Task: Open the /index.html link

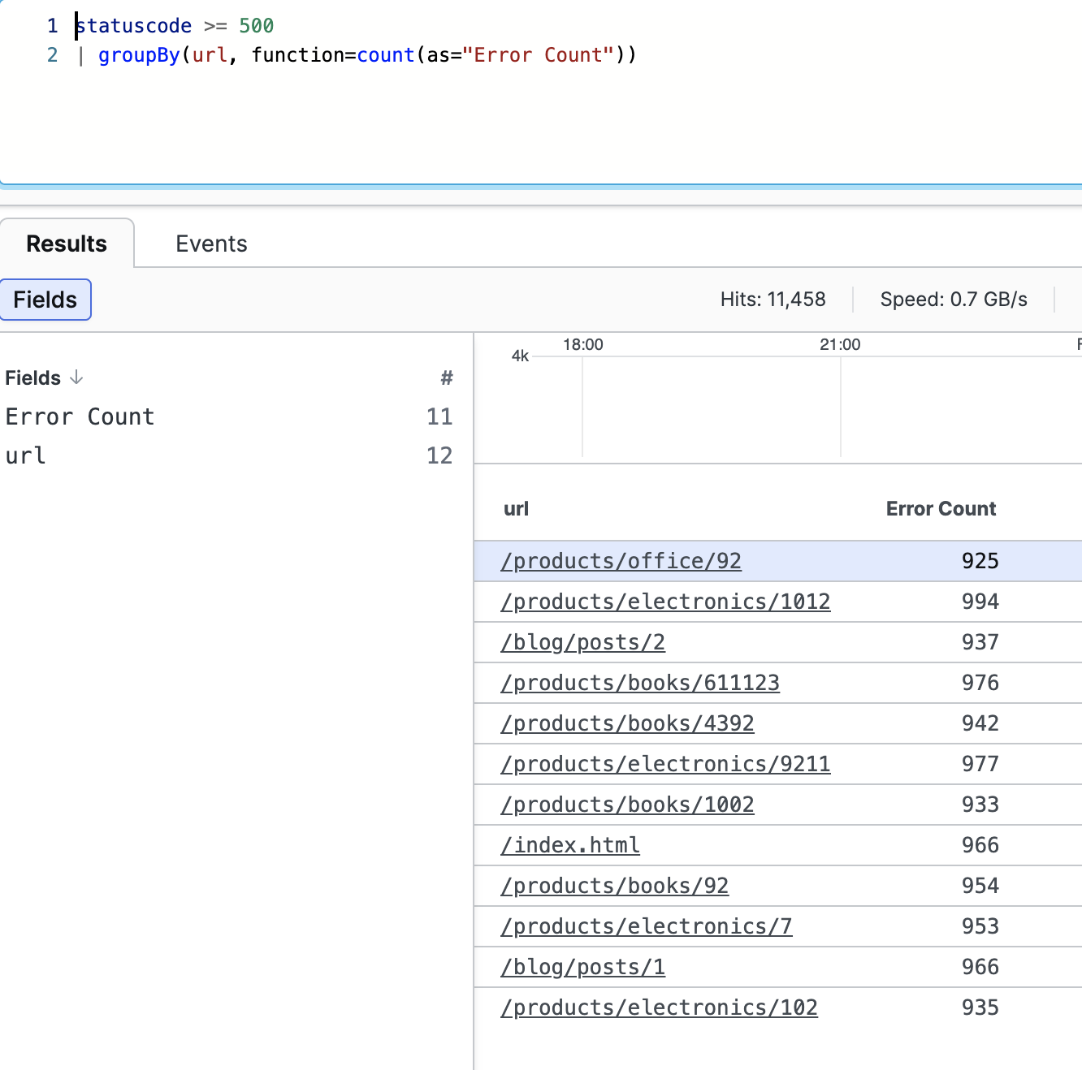Action: click(x=569, y=844)
